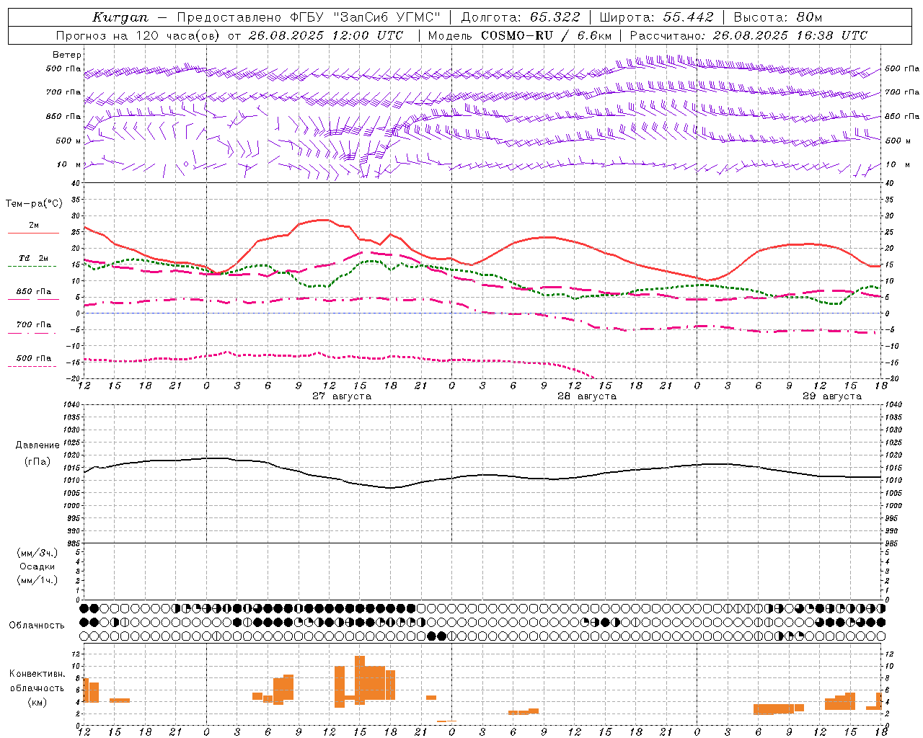Click the Широта: 55.442 value
Viewport: 923px width, 738px height.
pyautogui.click(x=656, y=17)
